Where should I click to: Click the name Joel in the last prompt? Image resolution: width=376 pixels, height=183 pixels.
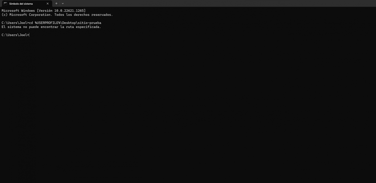click(23, 35)
